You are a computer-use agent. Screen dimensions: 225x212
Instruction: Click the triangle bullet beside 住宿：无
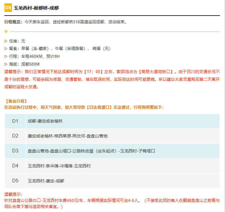pos(6,41)
